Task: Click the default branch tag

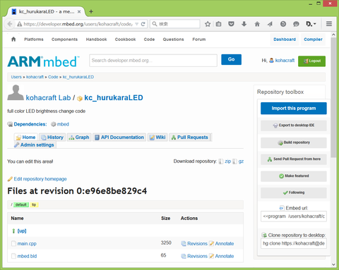Action: (21, 204)
